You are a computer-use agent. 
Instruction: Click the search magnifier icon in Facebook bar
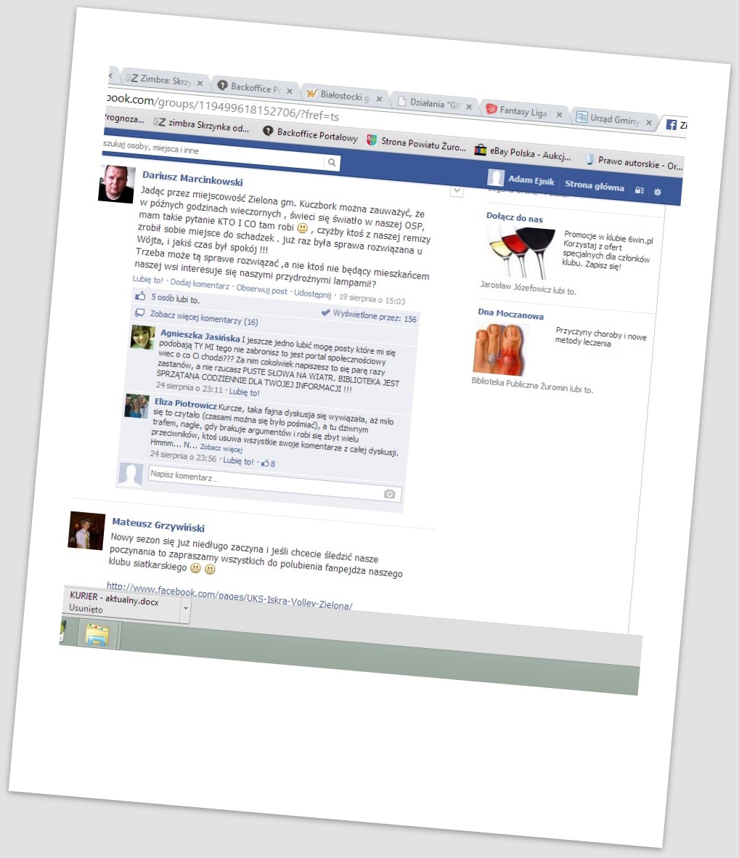[x=331, y=163]
